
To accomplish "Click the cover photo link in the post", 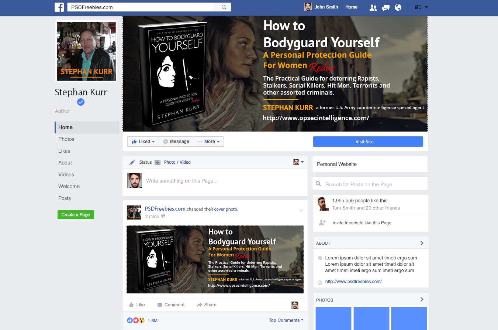I will click(x=226, y=209).
